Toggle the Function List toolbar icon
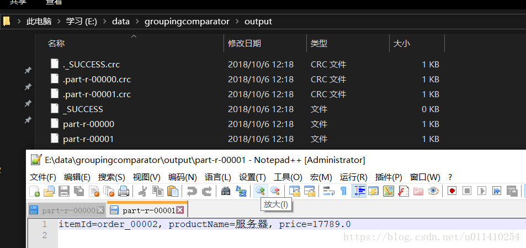The height and width of the screenshot is (248, 526). [x=403, y=191]
